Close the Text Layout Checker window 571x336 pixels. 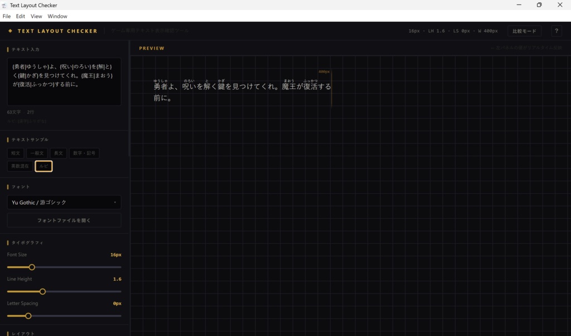point(560,4)
